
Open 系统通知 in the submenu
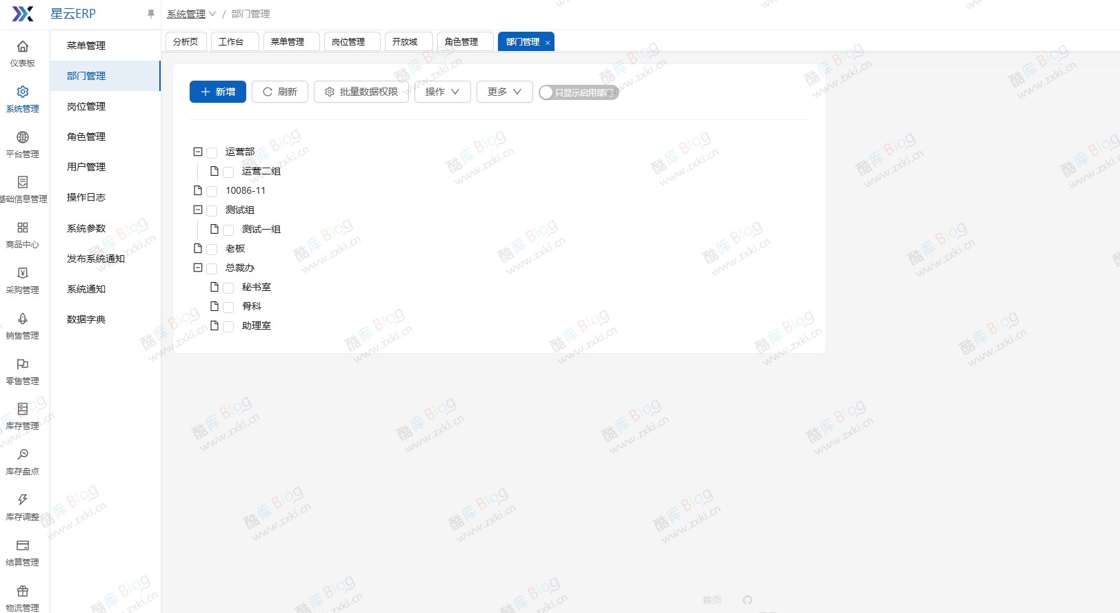105,289
